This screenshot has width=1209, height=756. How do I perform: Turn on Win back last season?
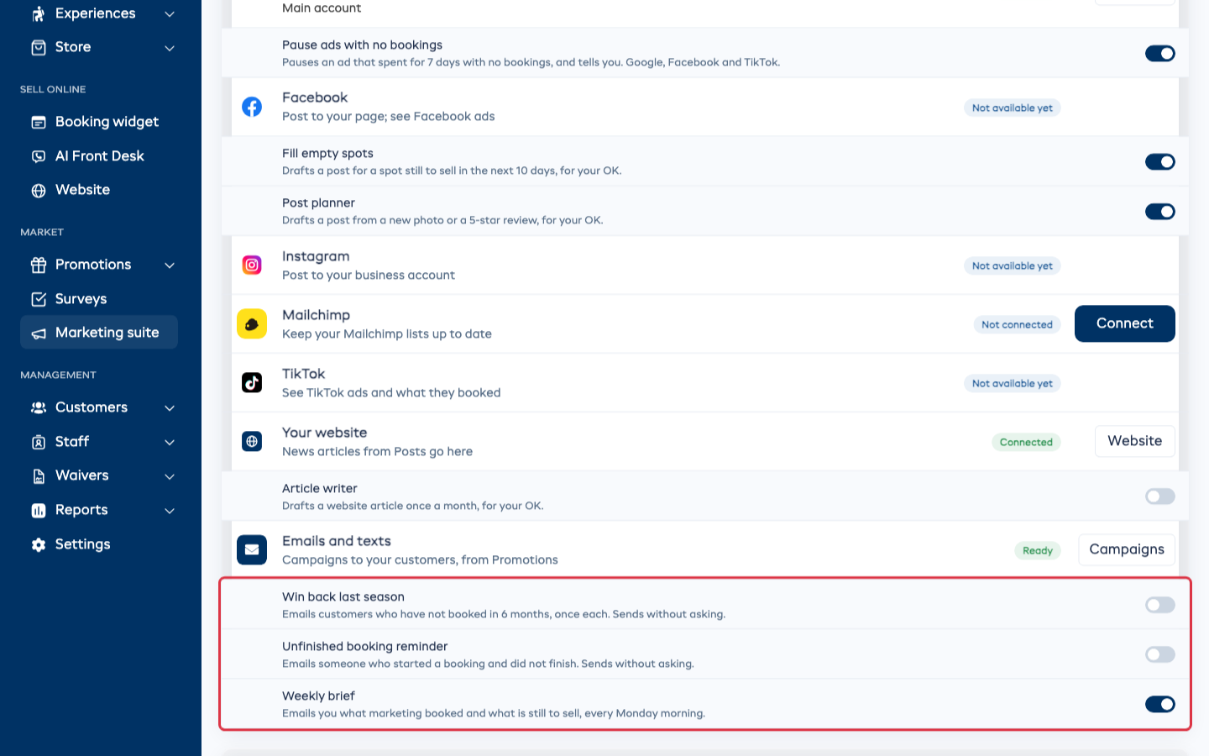coord(1160,605)
